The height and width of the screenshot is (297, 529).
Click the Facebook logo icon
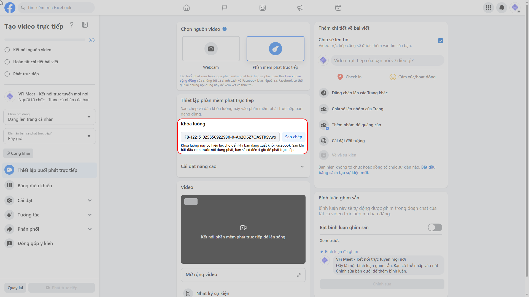pos(10,8)
